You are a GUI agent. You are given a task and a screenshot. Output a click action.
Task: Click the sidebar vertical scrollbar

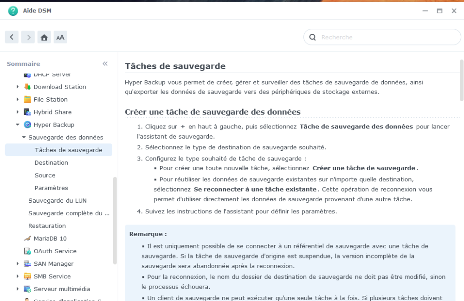point(115,220)
